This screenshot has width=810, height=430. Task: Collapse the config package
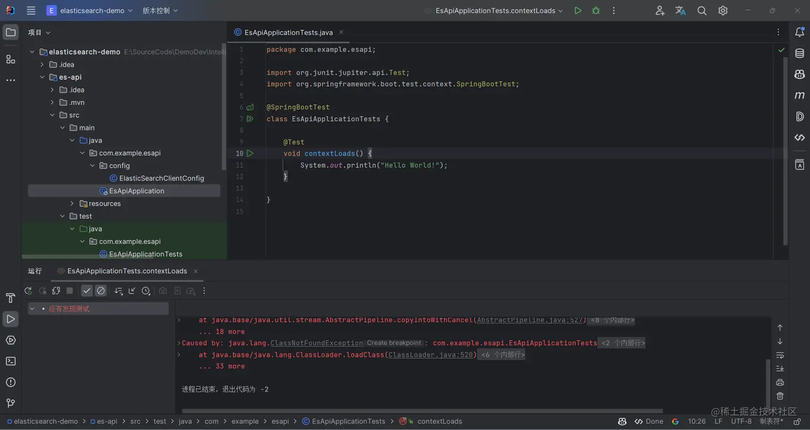click(x=92, y=165)
